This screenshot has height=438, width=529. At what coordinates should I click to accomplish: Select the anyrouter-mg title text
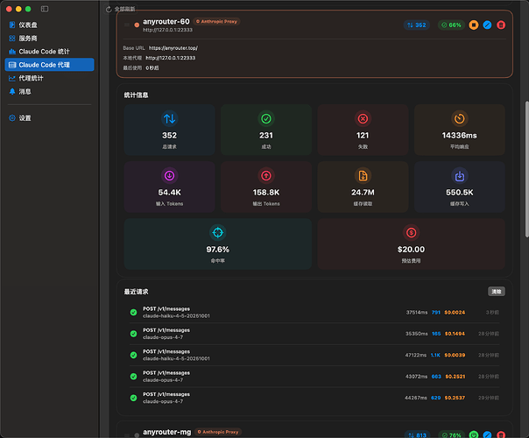click(166, 432)
